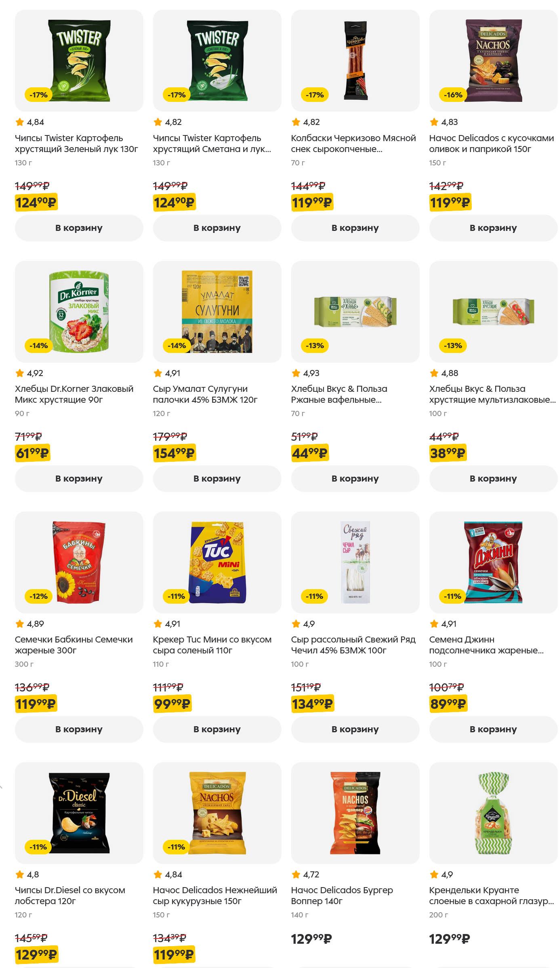This screenshot has height=968, width=559.
Task: Add Dr.Korner Злаковый Микс to cart
Action: pyautogui.click(x=79, y=479)
